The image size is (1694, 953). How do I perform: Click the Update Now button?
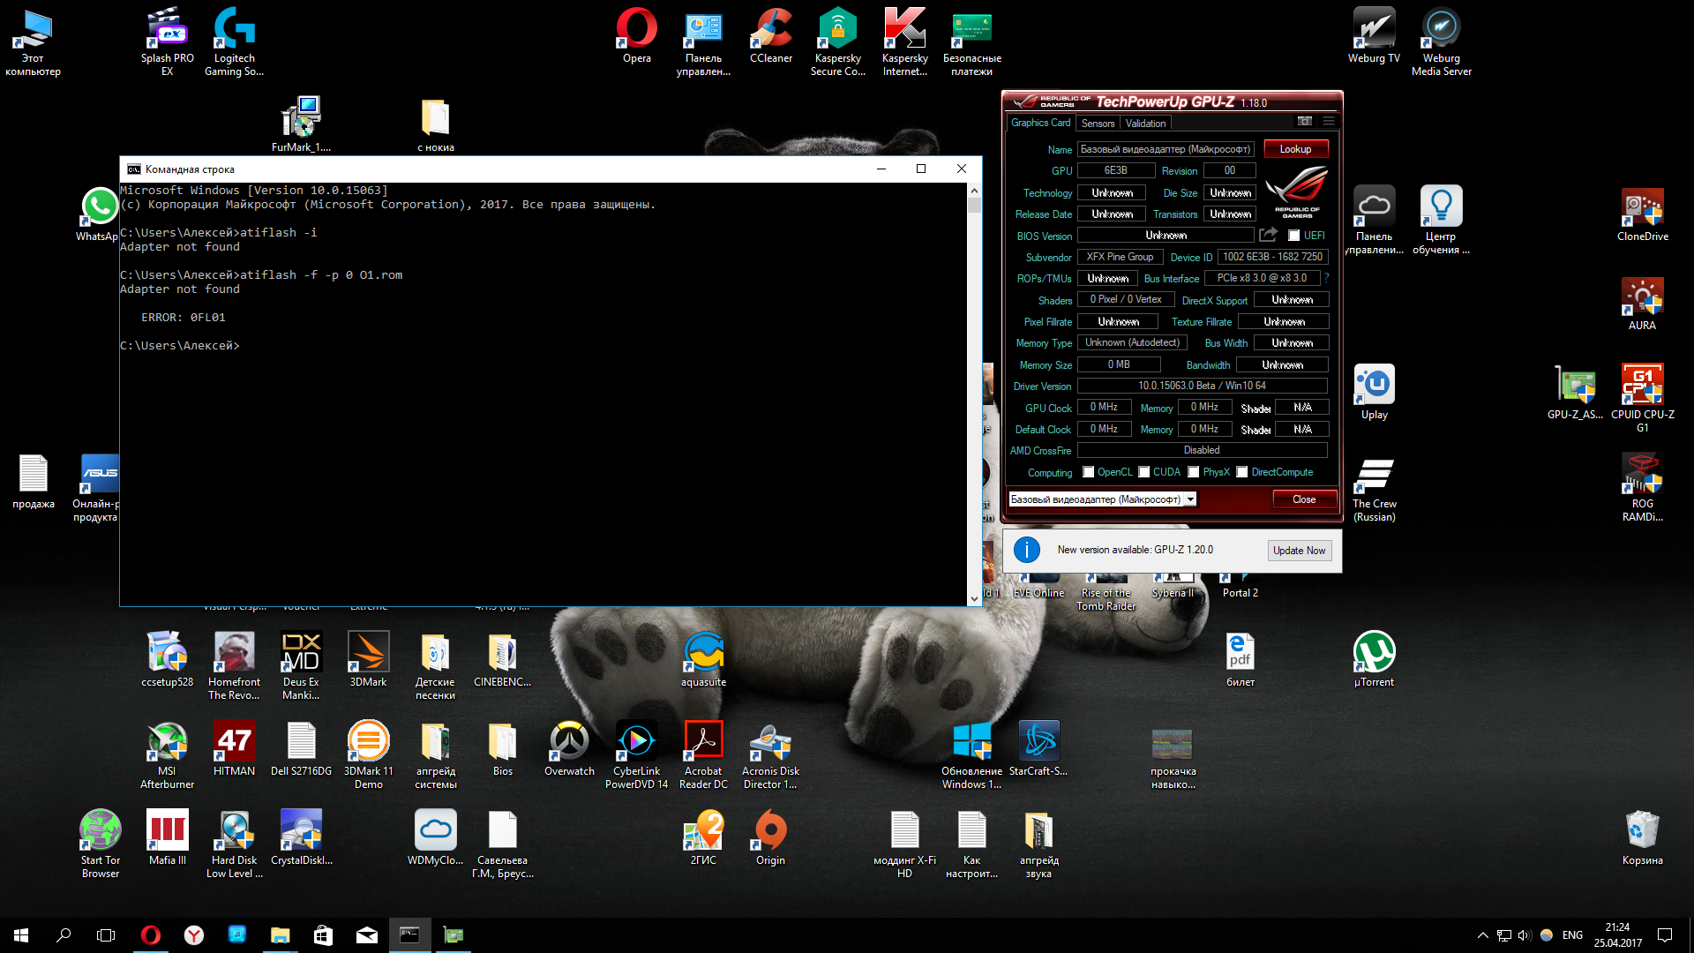coord(1299,551)
